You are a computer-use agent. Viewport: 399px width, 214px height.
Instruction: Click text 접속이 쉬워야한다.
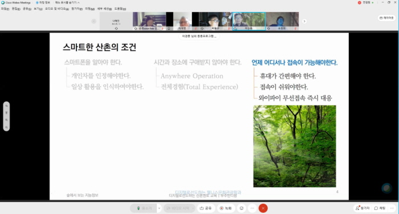[x=284, y=87]
